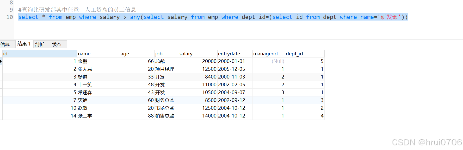Screen dimensions: 463x150
Task: Click the any keyword in the SQL query
Action: pos(135,17)
